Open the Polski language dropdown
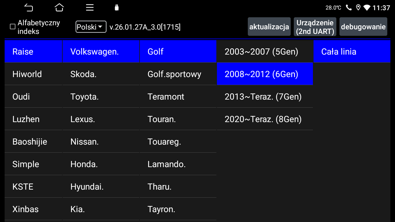 point(91,27)
